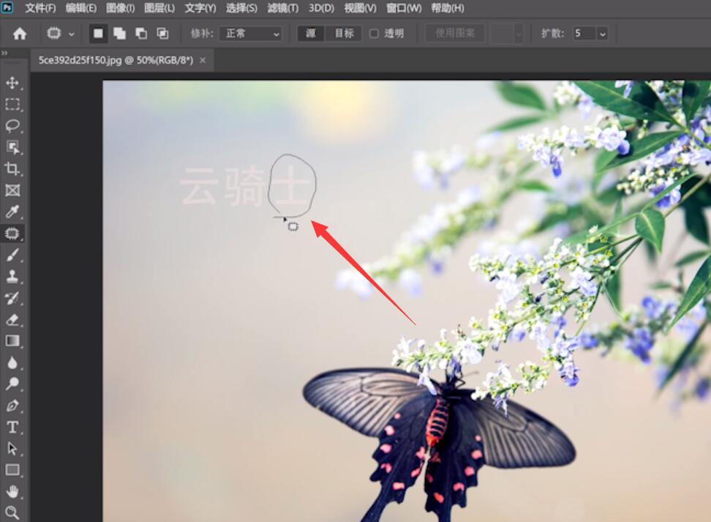Select the Move tool
This screenshot has width=711, height=522.
[x=12, y=83]
